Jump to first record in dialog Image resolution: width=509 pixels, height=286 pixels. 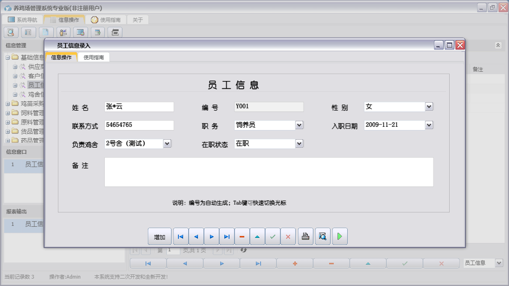tap(180, 236)
